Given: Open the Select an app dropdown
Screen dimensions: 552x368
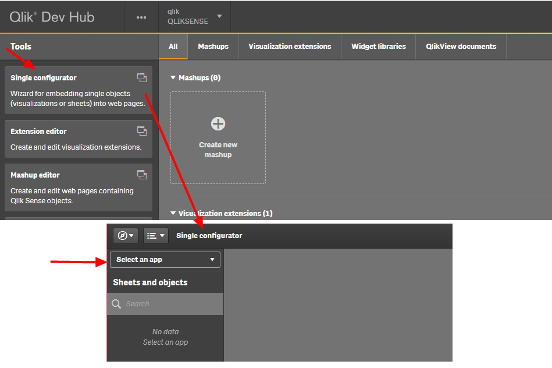Looking at the screenshot, I should pos(165,260).
